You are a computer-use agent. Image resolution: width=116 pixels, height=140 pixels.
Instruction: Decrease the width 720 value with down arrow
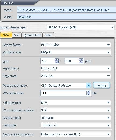click(57, 62)
